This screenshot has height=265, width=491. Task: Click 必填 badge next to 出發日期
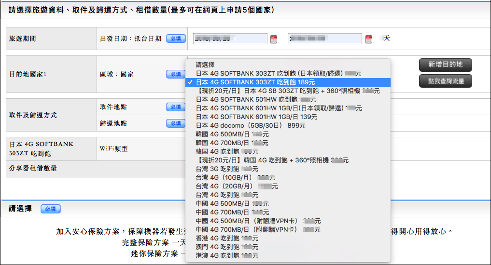[176, 39]
